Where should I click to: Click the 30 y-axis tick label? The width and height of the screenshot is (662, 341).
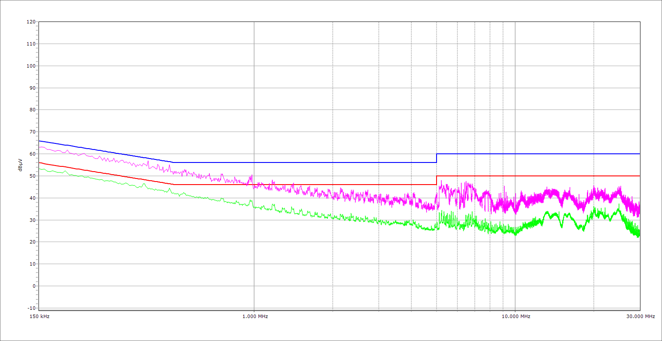(32, 220)
